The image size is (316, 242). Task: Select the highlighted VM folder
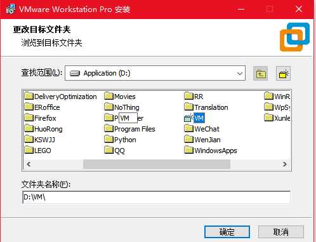pos(194,118)
